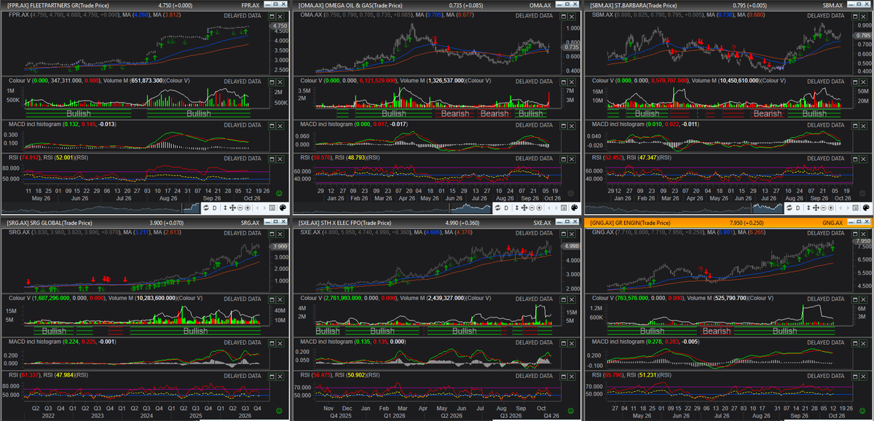The height and width of the screenshot is (421, 874).
Task: Refresh the OMA.AX chart using toolbar icon
Action: (497, 208)
